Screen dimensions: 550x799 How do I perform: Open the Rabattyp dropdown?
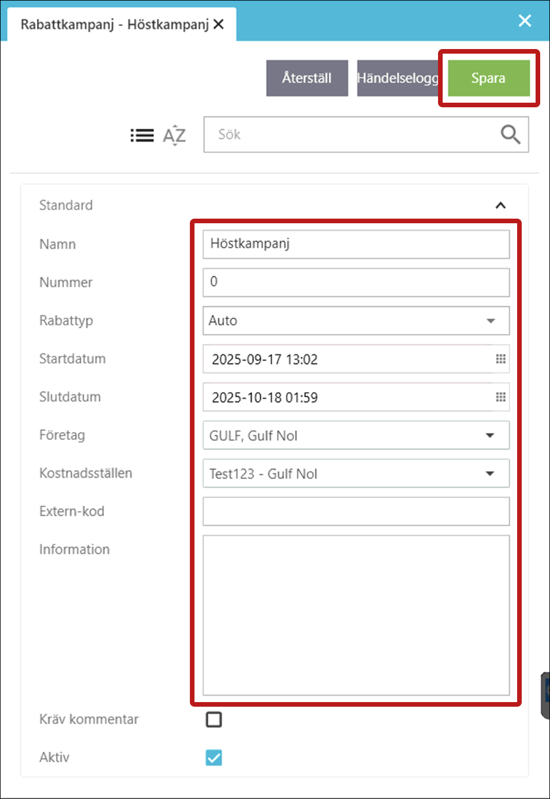490,321
